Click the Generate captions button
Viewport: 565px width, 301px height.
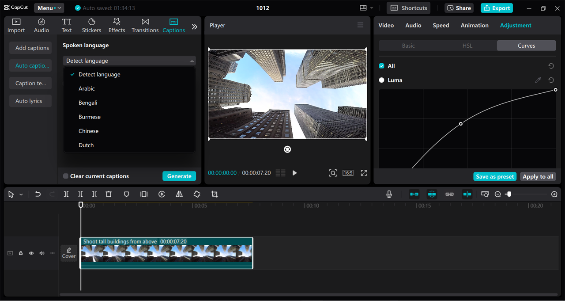(x=179, y=176)
